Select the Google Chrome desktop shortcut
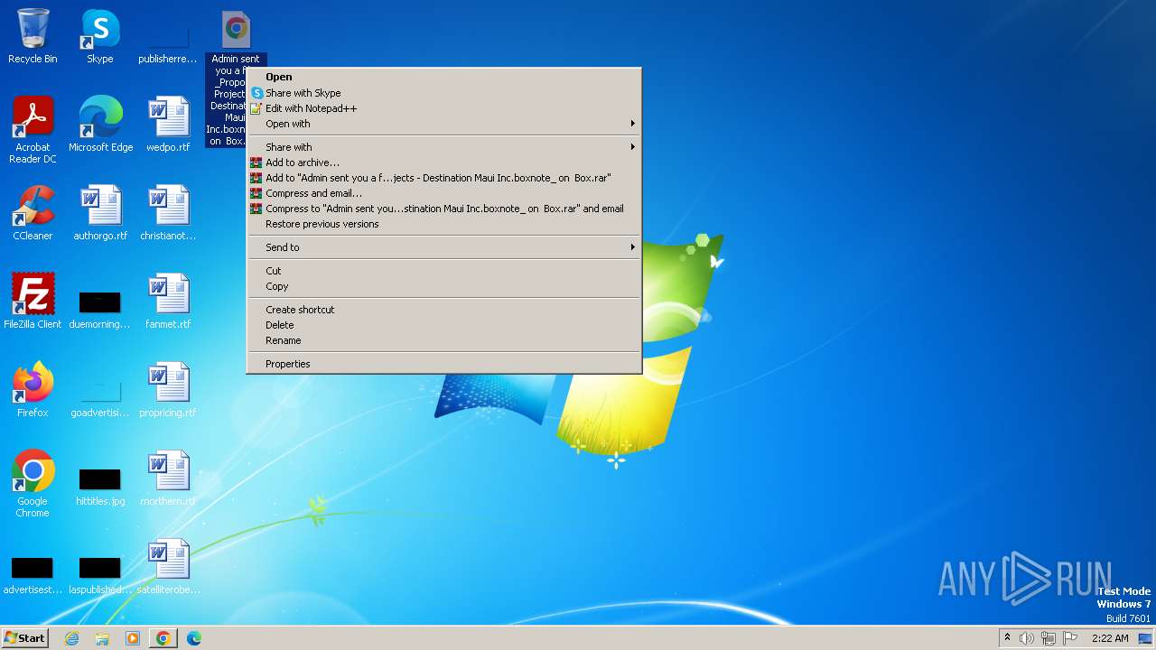The width and height of the screenshot is (1156, 650). coord(33,484)
